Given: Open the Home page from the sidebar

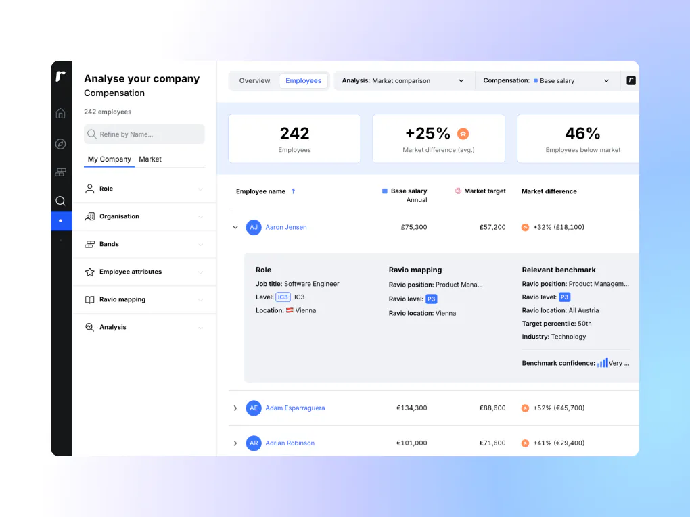Looking at the screenshot, I should (x=61, y=114).
